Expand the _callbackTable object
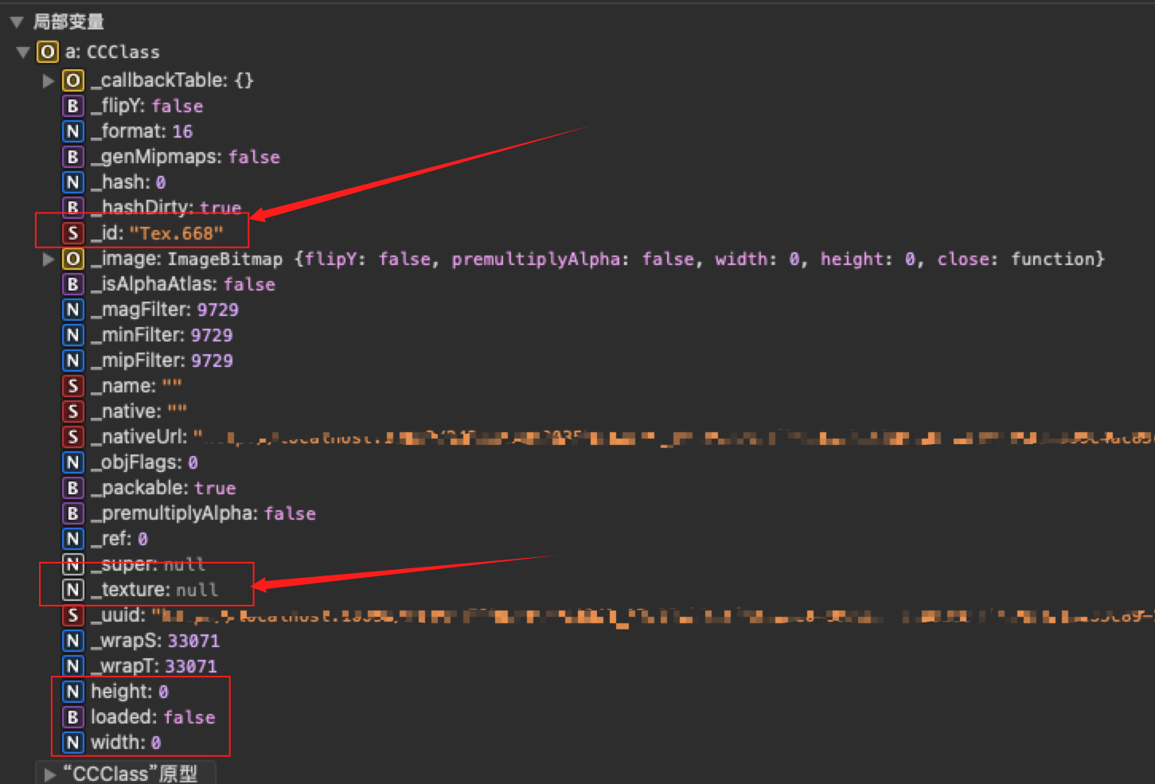Viewport: 1155px width, 784px height. [49, 80]
